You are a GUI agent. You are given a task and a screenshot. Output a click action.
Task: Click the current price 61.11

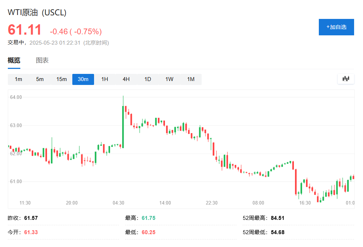coord(25,30)
